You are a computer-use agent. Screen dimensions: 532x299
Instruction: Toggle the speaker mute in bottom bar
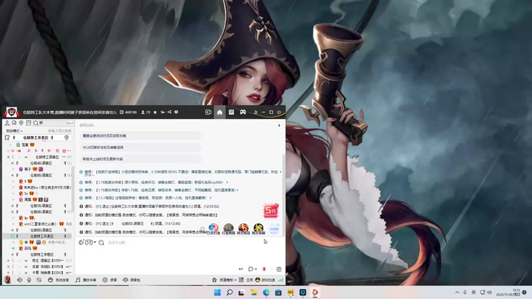[x=20, y=280]
